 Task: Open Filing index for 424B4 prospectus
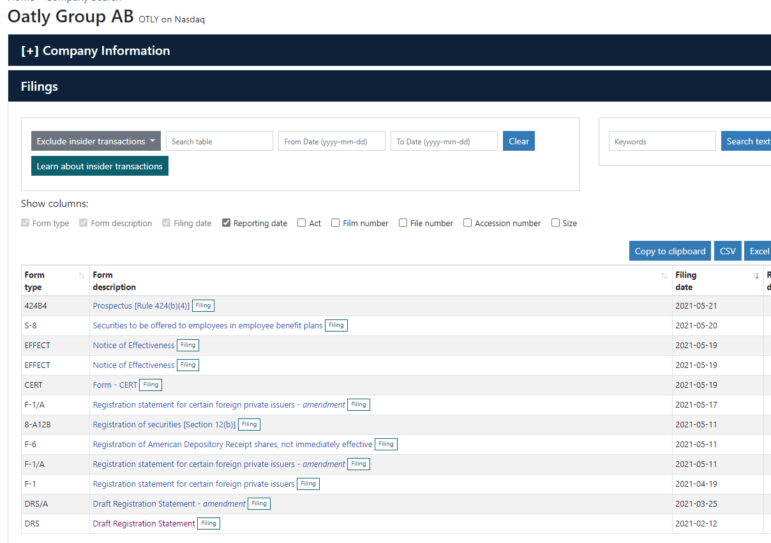coord(203,306)
